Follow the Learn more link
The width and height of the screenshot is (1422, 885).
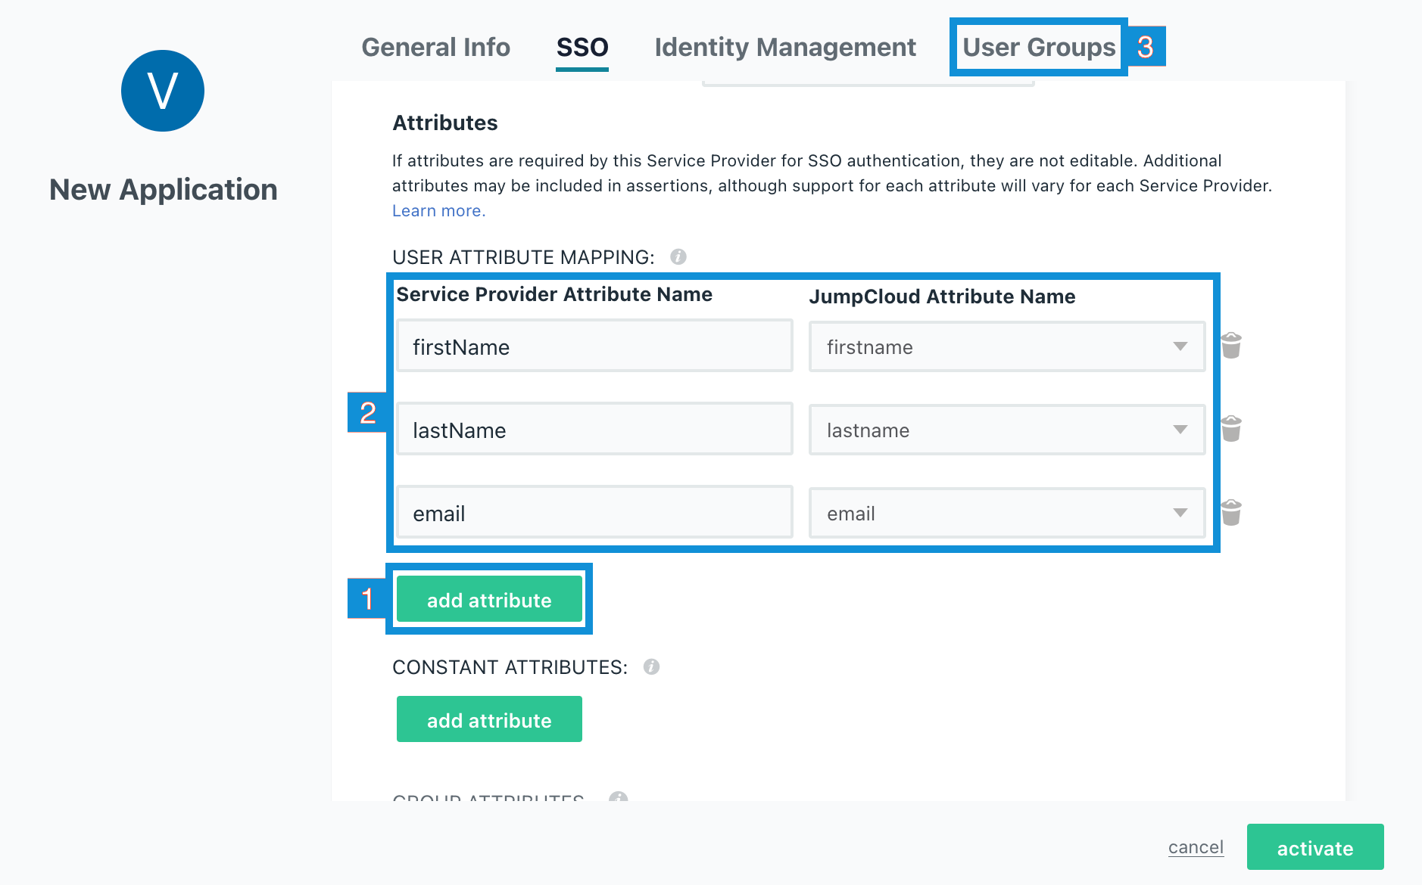click(x=438, y=211)
